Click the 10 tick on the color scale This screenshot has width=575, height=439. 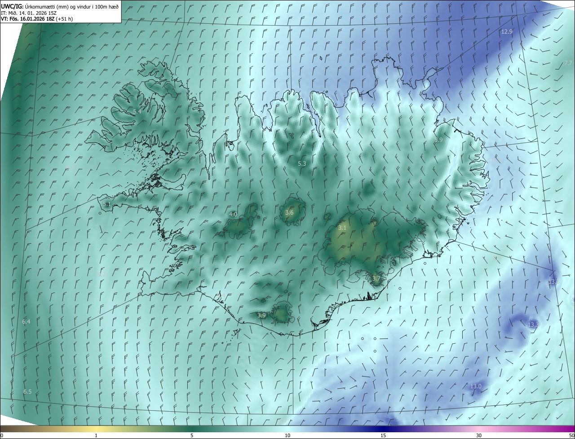pyautogui.click(x=287, y=436)
